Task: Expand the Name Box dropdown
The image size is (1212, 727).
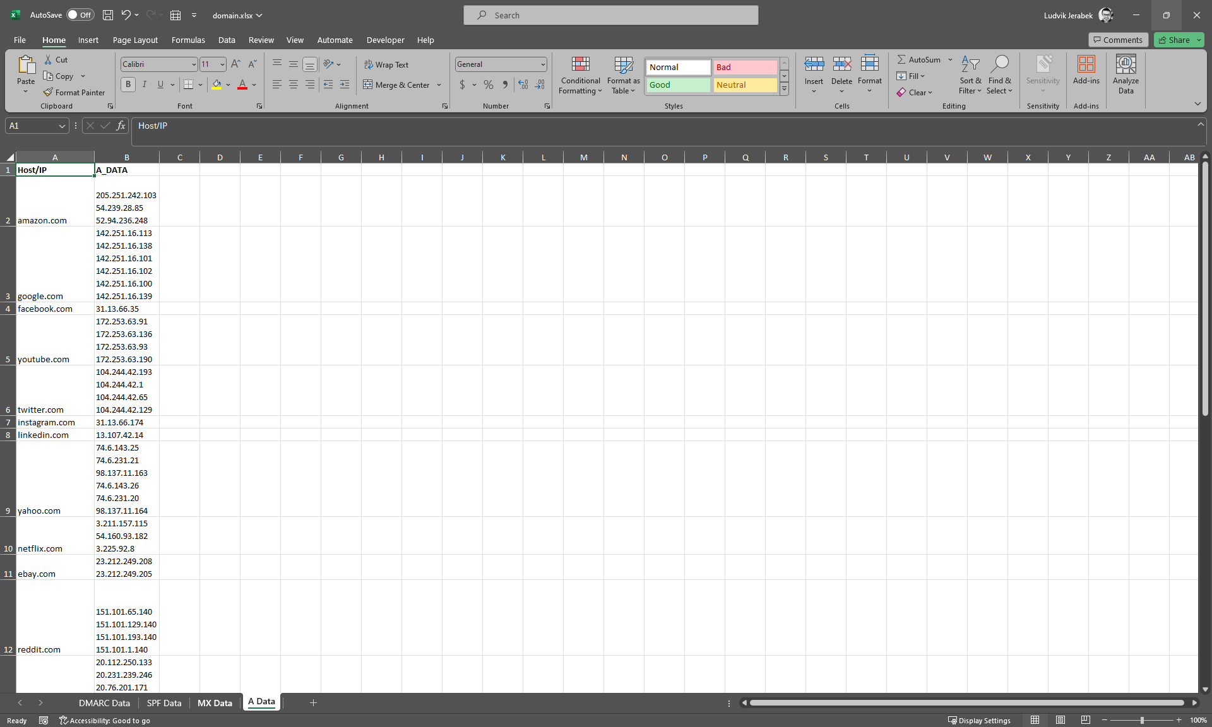Action: coord(62,126)
